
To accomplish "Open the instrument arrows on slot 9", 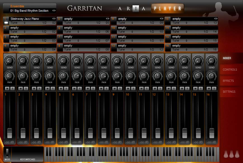I will click(x=161, y=19).
